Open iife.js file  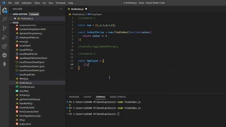click(x=22, y=120)
